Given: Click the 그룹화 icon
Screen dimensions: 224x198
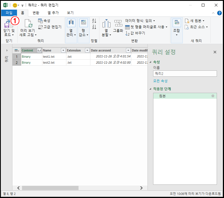Looking at the screenshot, I should 118,23.
